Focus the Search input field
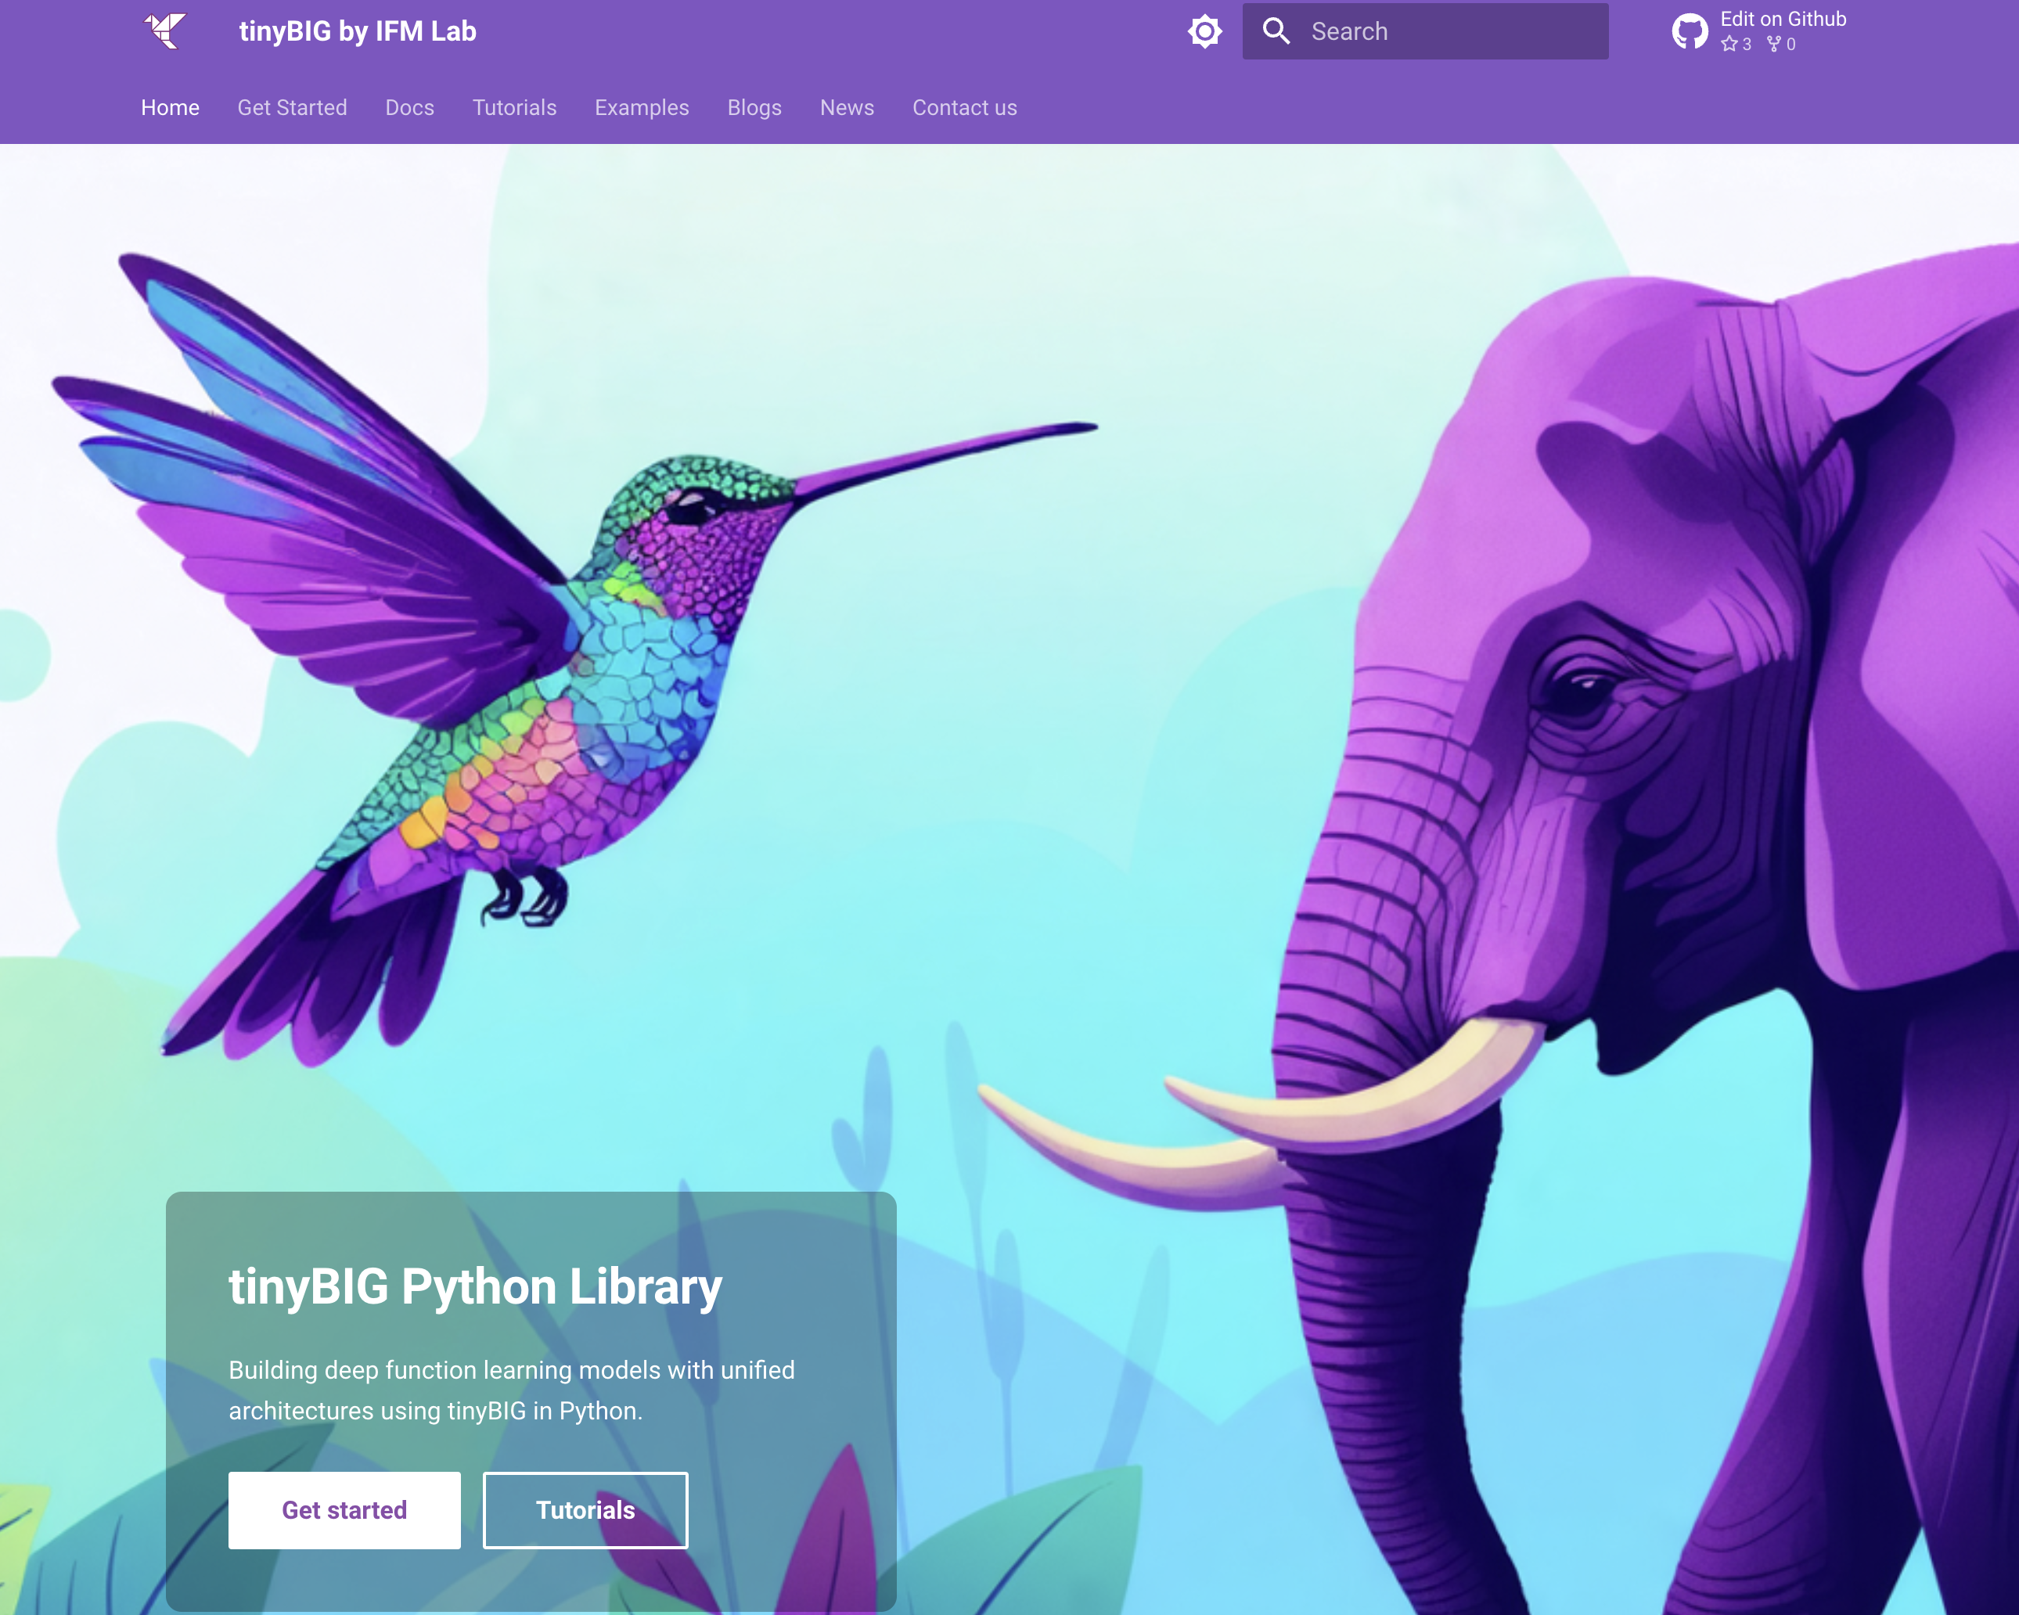The height and width of the screenshot is (1615, 2019). click(1425, 31)
